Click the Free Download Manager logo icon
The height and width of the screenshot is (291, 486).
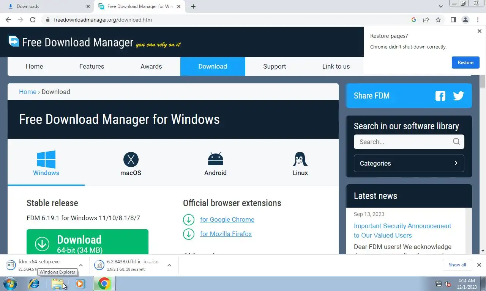(14, 41)
